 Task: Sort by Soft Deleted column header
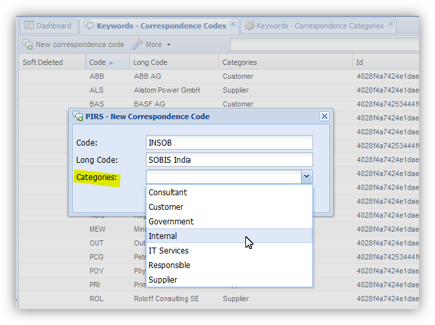click(52, 62)
